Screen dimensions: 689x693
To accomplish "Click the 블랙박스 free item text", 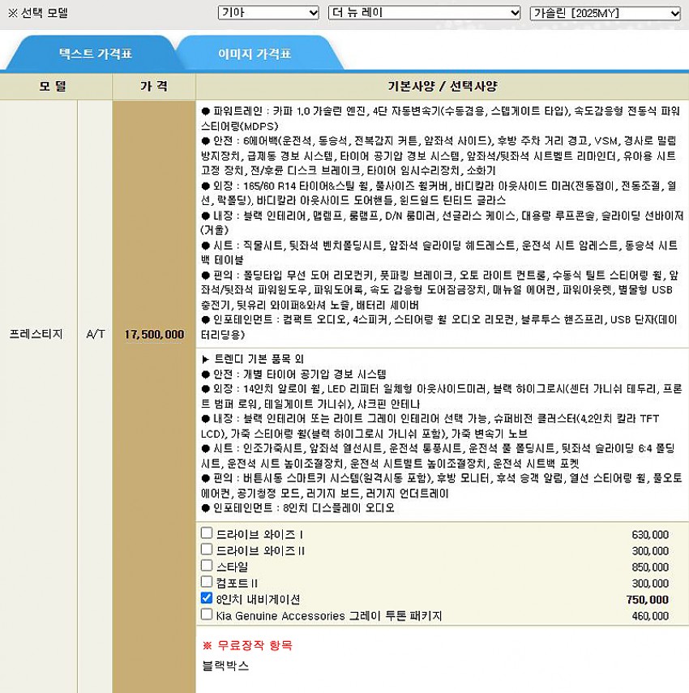I will [x=225, y=666].
